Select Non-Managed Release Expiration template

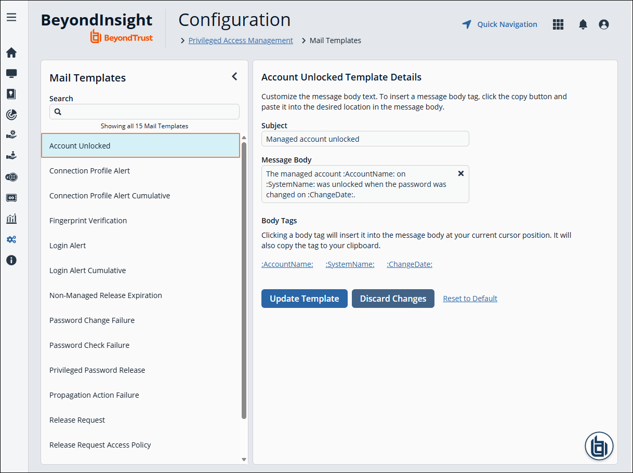(x=140, y=295)
